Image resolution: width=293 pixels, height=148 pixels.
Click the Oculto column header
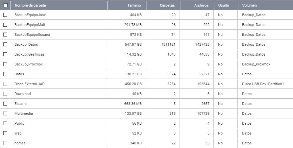pyautogui.click(x=224, y=5)
